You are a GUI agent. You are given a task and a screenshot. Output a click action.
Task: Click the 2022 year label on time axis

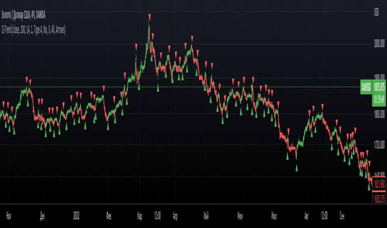(76, 216)
